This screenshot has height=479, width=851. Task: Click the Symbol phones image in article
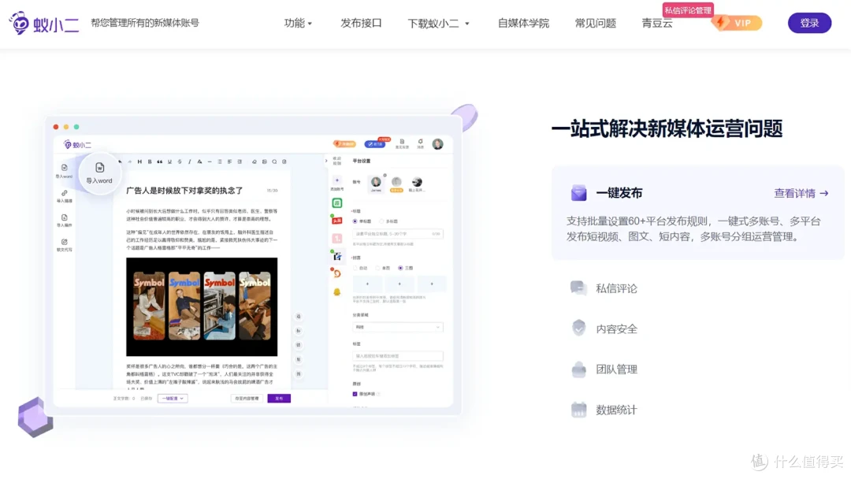[x=202, y=306]
